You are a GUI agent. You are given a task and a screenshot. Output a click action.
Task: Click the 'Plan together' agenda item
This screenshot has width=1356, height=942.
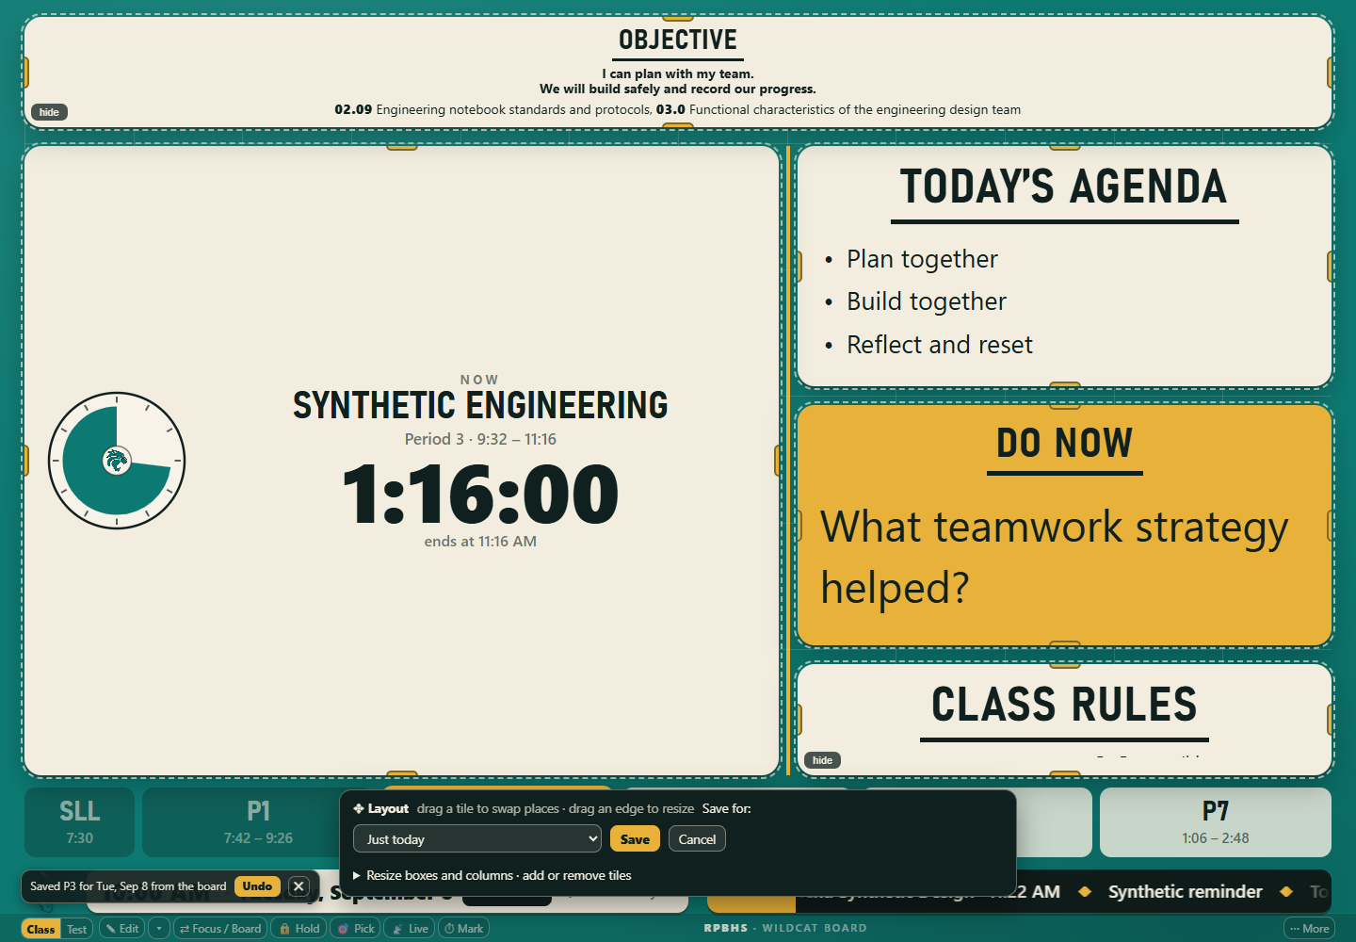pyautogui.click(x=922, y=259)
